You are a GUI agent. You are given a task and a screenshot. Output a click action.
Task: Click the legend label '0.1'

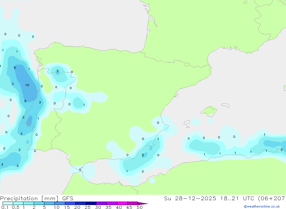5,207
